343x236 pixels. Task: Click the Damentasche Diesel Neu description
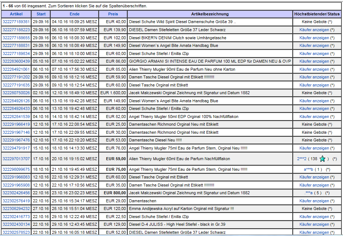coord(155,140)
